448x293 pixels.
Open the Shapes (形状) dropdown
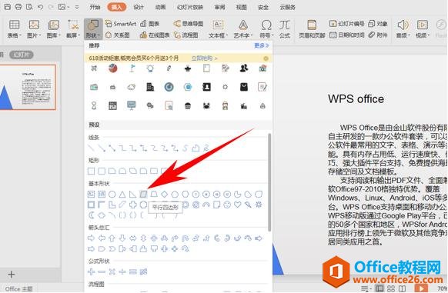click(93, 29)
